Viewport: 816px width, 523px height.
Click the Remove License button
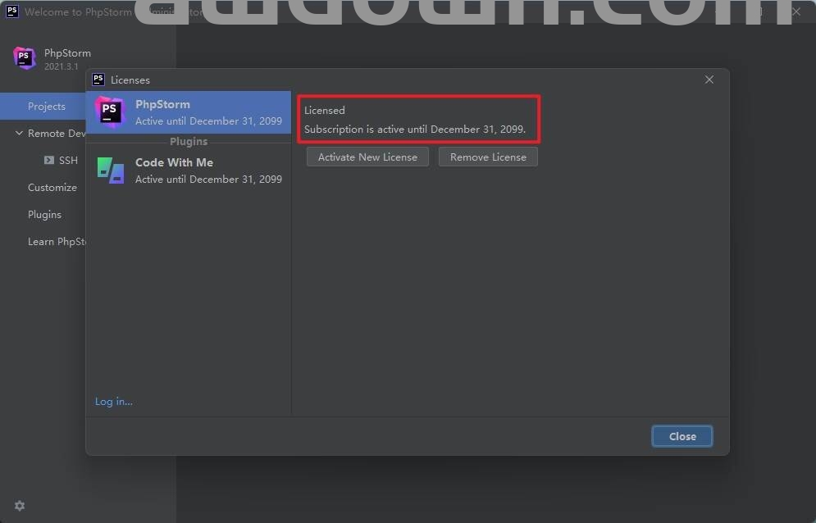pyautogui.click(x=488, y=157)
